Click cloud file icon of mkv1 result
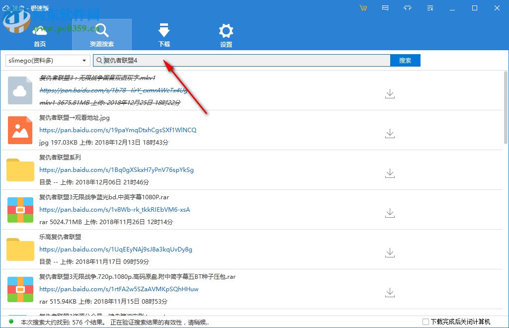 (20, 90)
